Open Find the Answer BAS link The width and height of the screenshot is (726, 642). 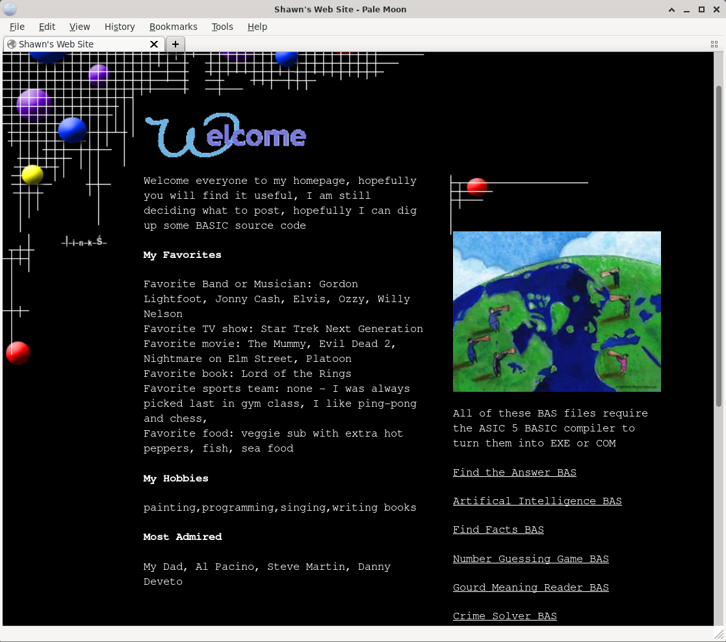514,472
